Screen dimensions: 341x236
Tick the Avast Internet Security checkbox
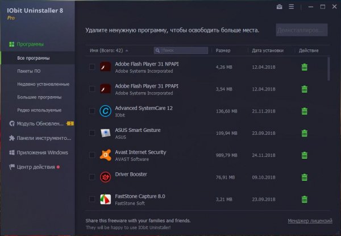pyautogui.click(x=92, y=155)
